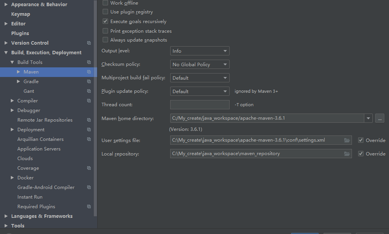Expand Appearance & Behavior section

point(6,4)
